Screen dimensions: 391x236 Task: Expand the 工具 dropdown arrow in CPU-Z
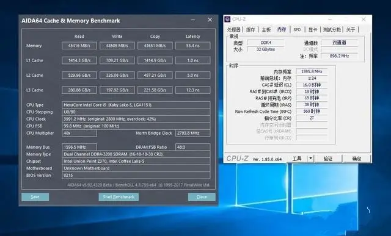tap(310, 159)
